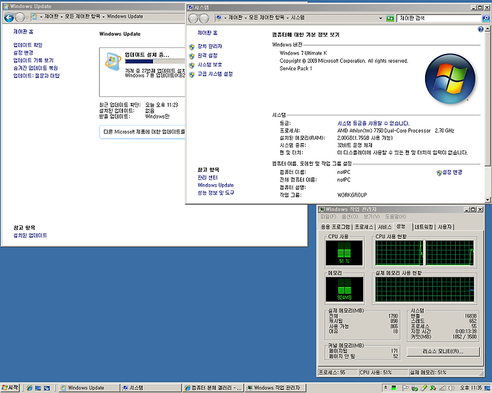492x393 pixels.
Task: Open the 옵션(O) menu in Task Manager
Action: coord(350,216)
